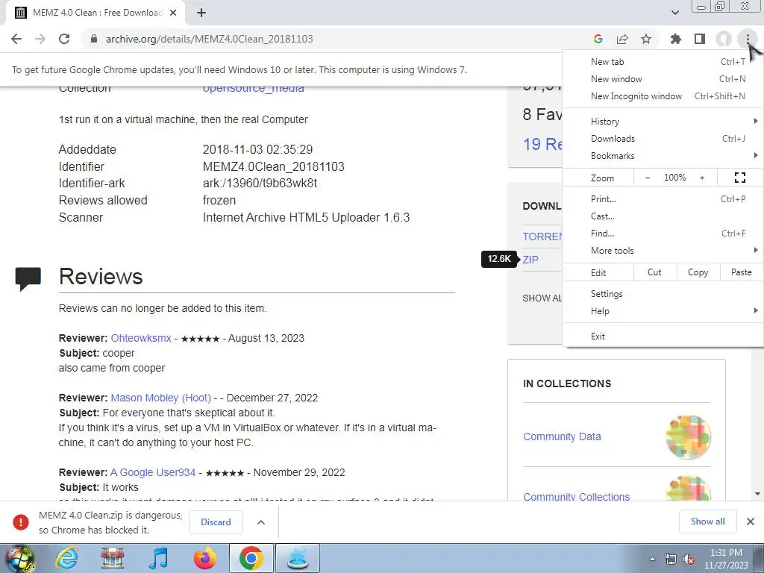Viewport: 764px width, 573px height.
Task: Click Cut in the Edit row
Action: 655,272
